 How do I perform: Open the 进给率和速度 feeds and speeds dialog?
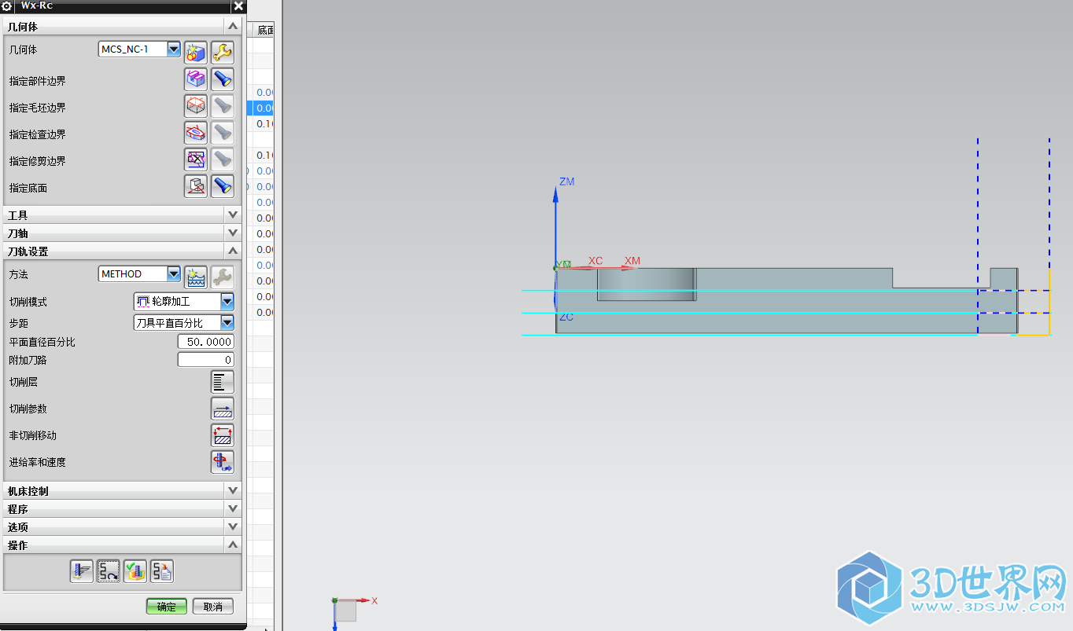223,462
